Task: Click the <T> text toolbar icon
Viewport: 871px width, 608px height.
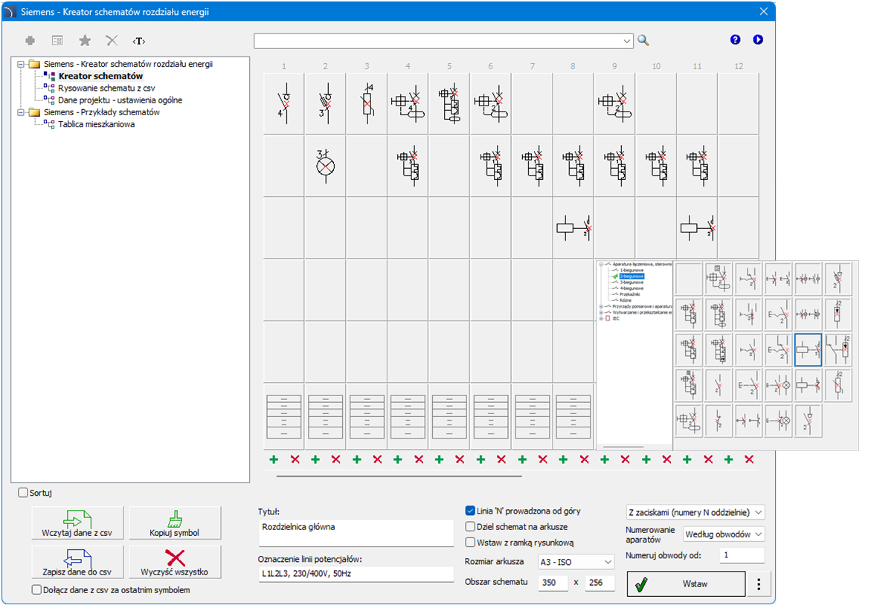Action: click(x=139, y=41)
